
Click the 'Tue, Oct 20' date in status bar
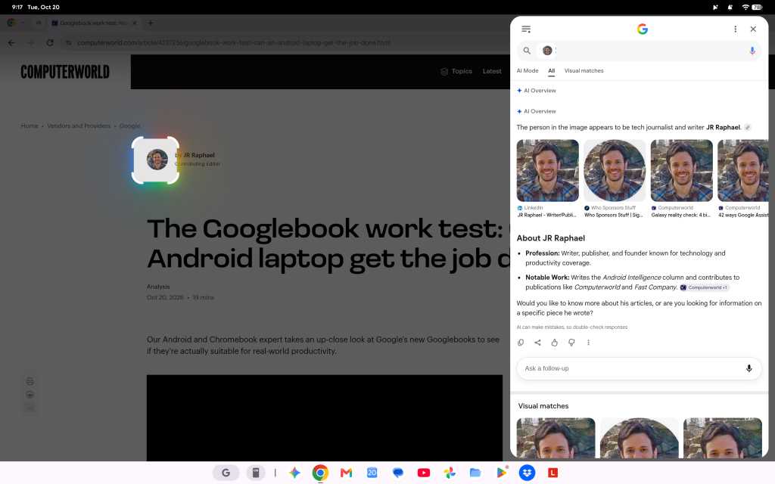click(x=43, y=7)
